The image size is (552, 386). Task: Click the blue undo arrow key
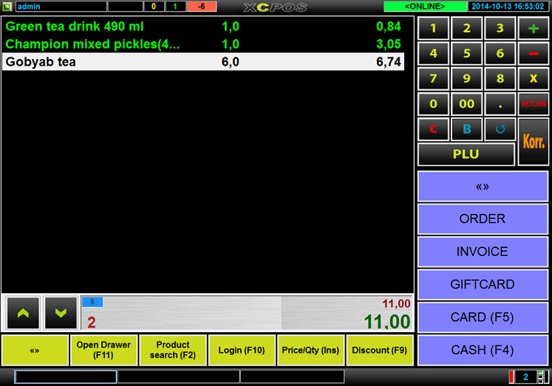pyautogui.click(x=500, y=129)
